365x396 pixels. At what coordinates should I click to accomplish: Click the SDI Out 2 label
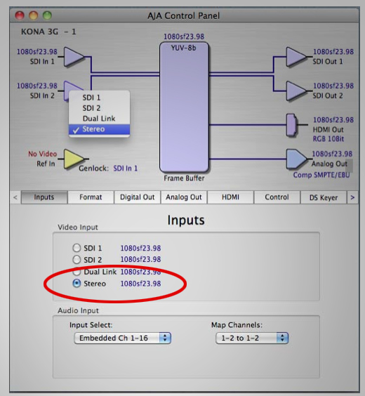point(328,95)
